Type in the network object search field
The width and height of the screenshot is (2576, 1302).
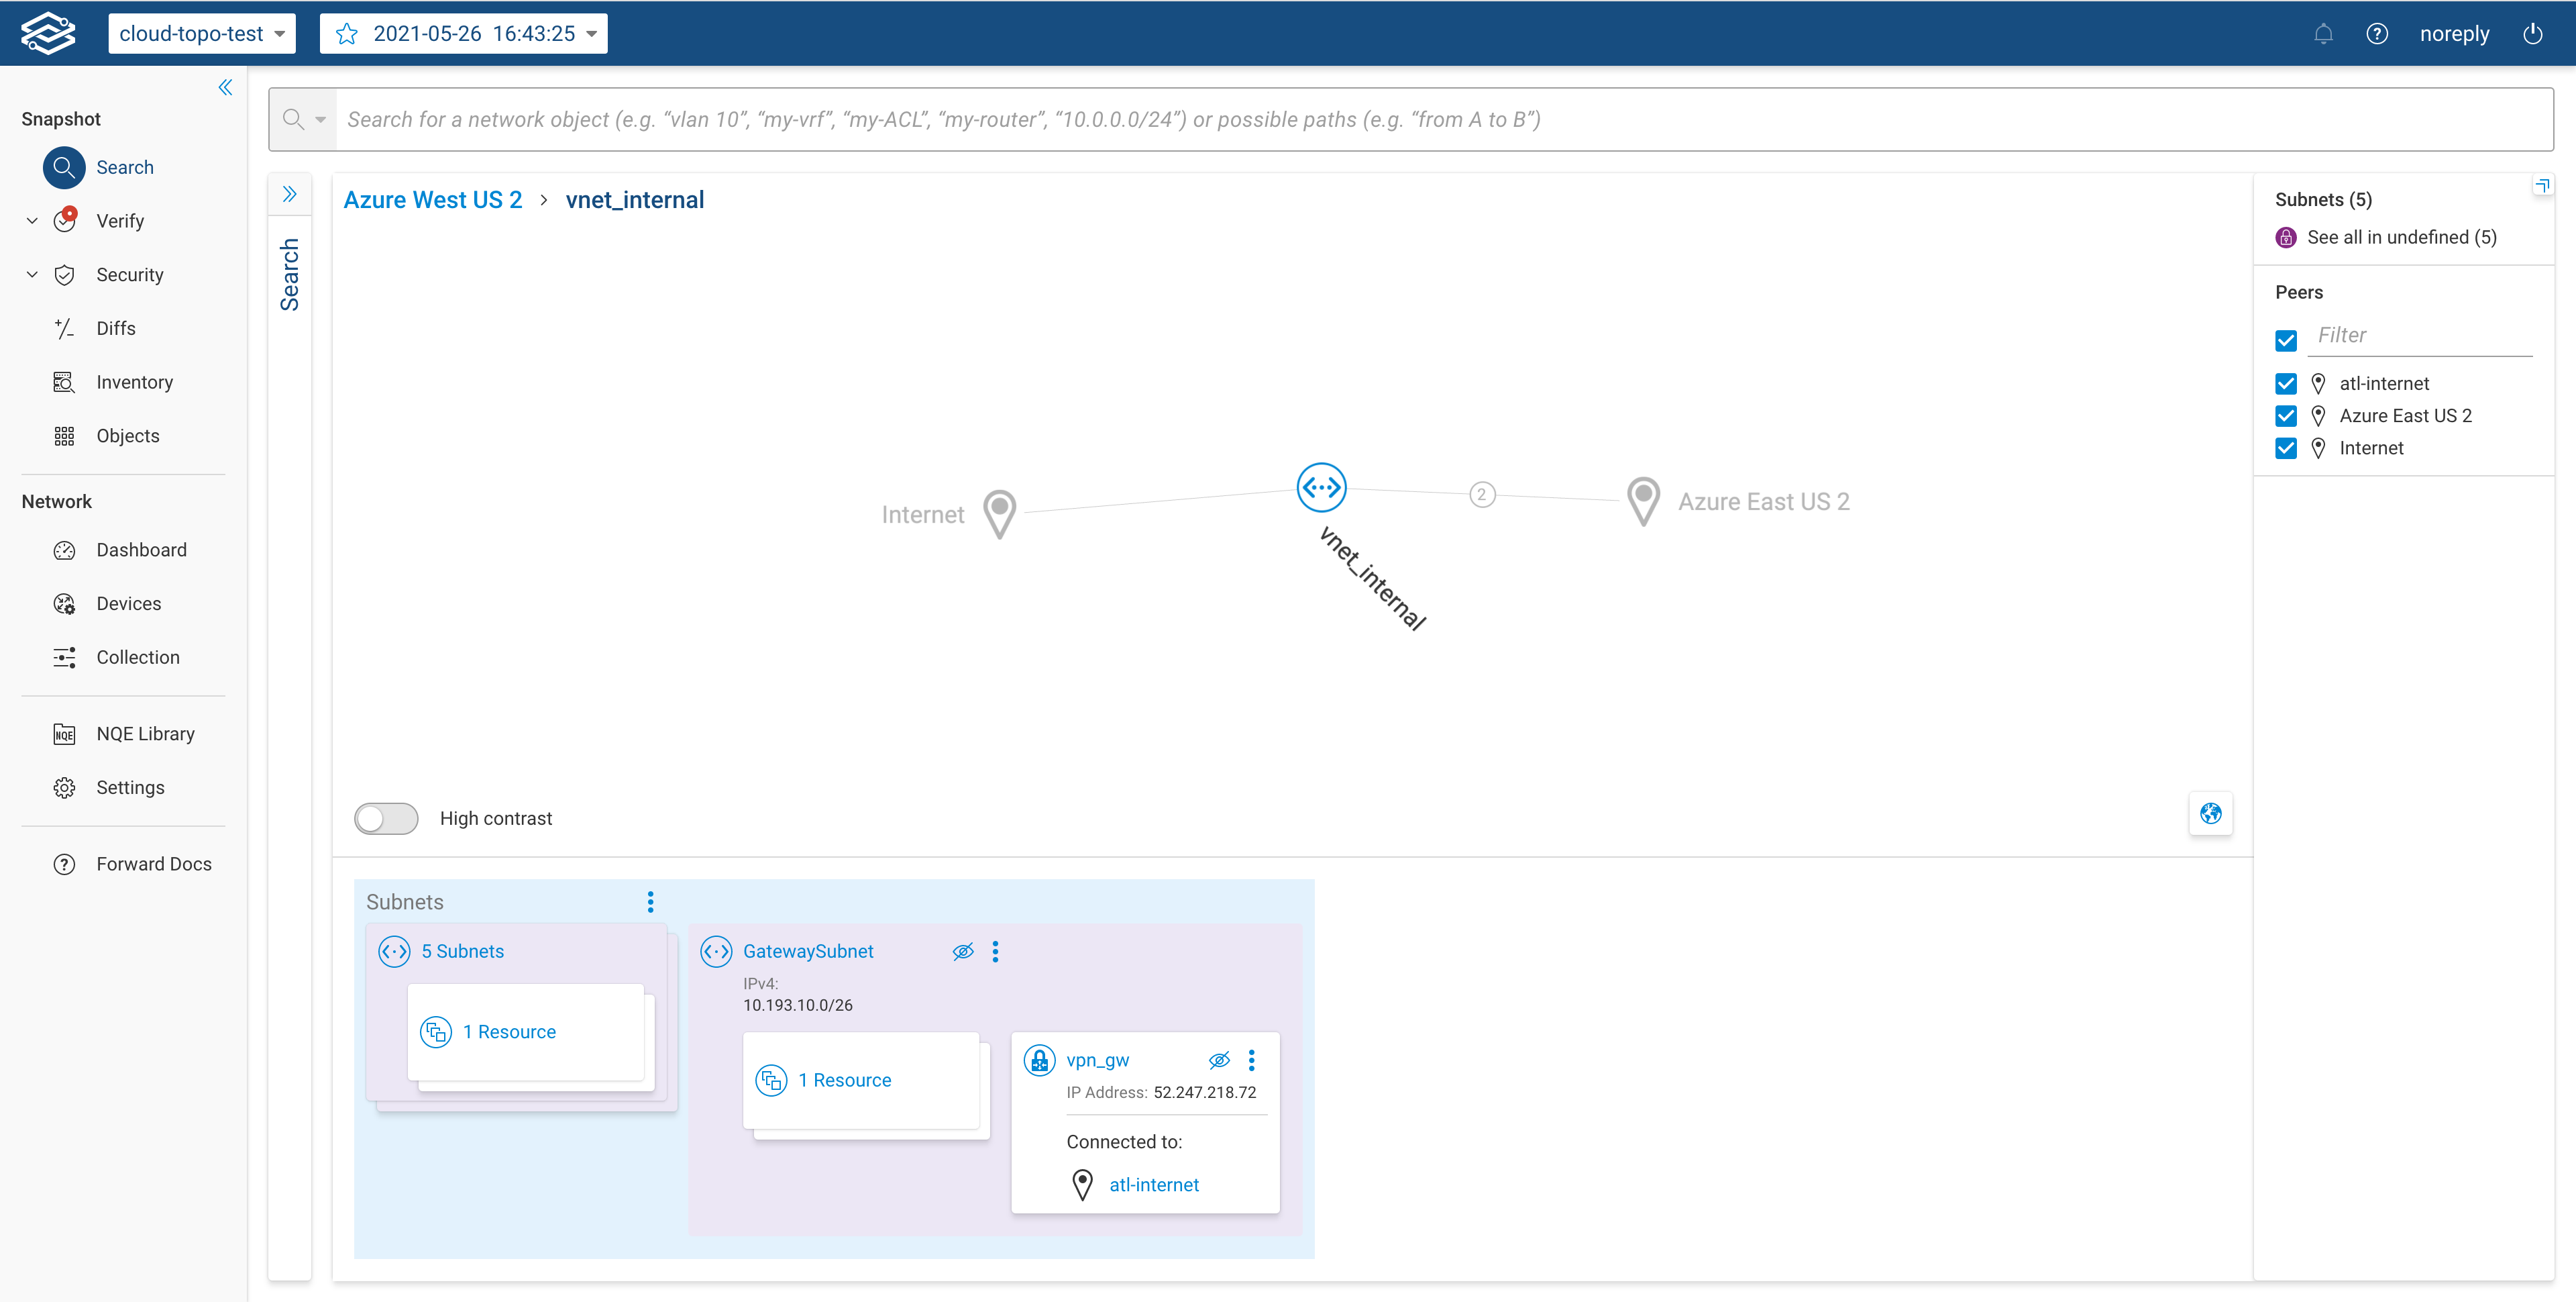coord(1200,119)
